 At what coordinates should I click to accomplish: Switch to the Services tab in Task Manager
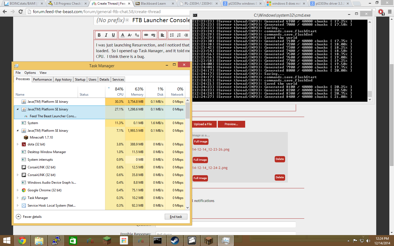(x=118, y=80)
